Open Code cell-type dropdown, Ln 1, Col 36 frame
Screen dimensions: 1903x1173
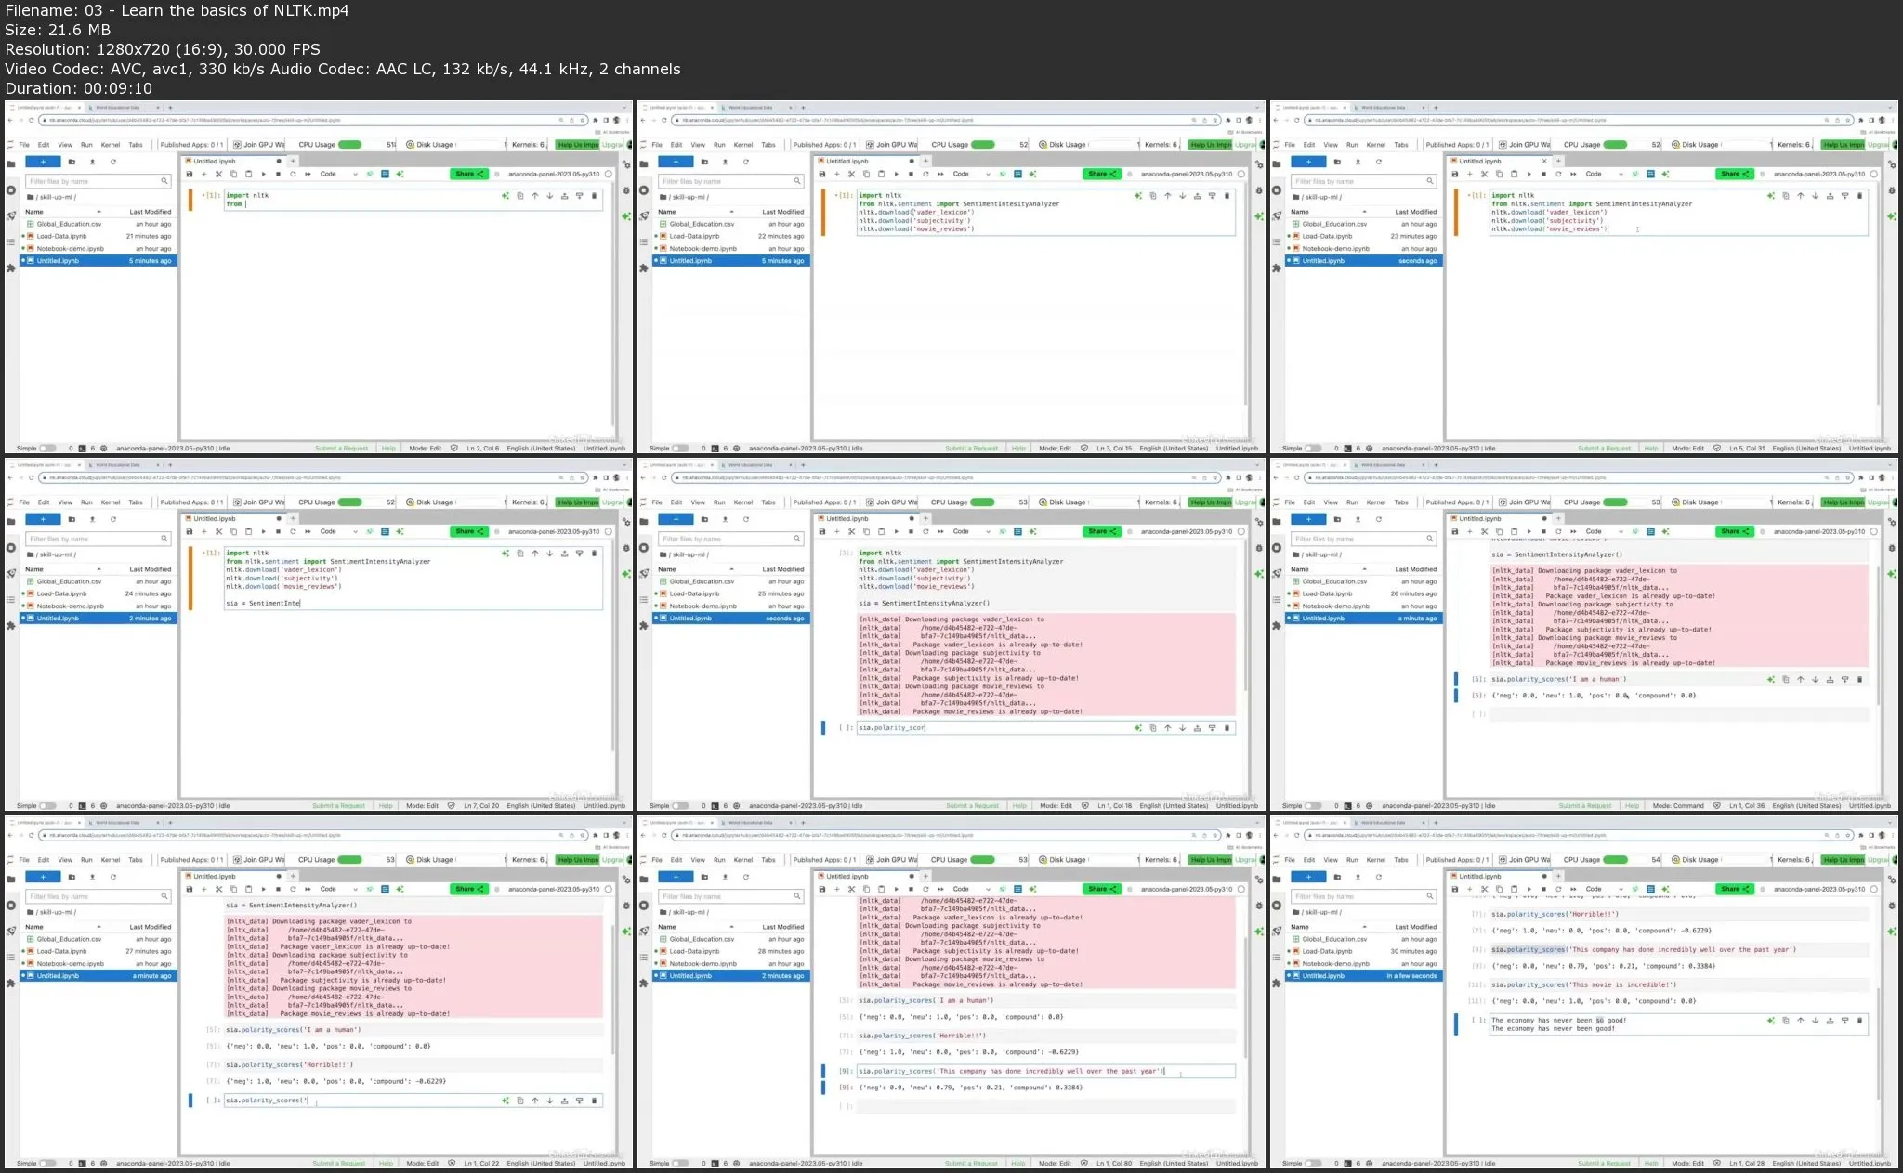1604,531
